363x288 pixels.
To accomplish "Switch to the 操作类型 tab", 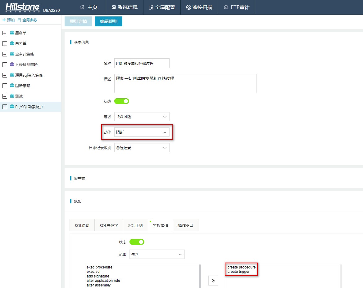I will (x=185, y=225).
